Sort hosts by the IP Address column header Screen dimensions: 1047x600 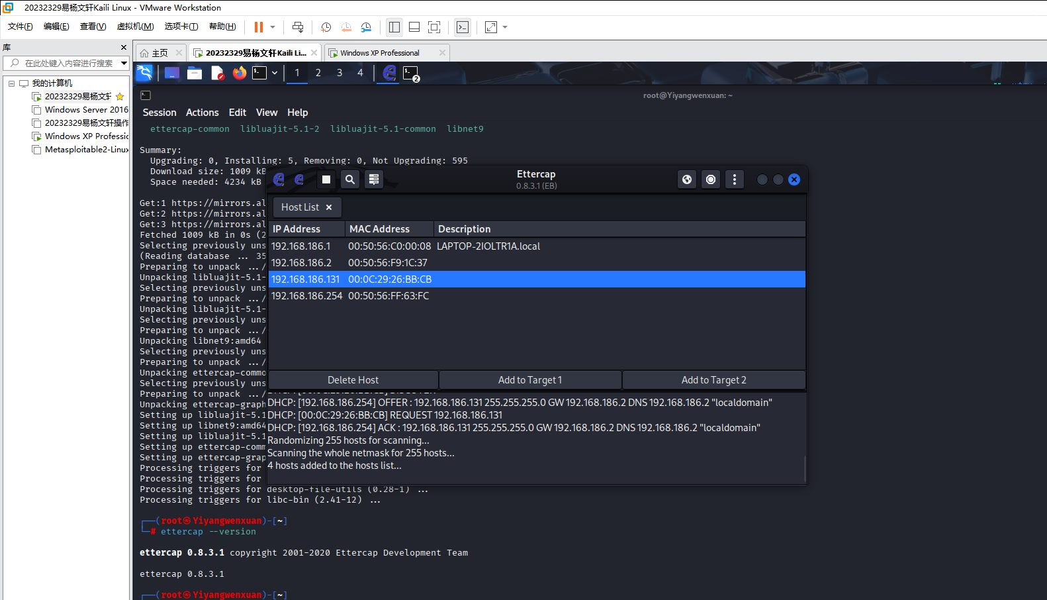(306, 229)
